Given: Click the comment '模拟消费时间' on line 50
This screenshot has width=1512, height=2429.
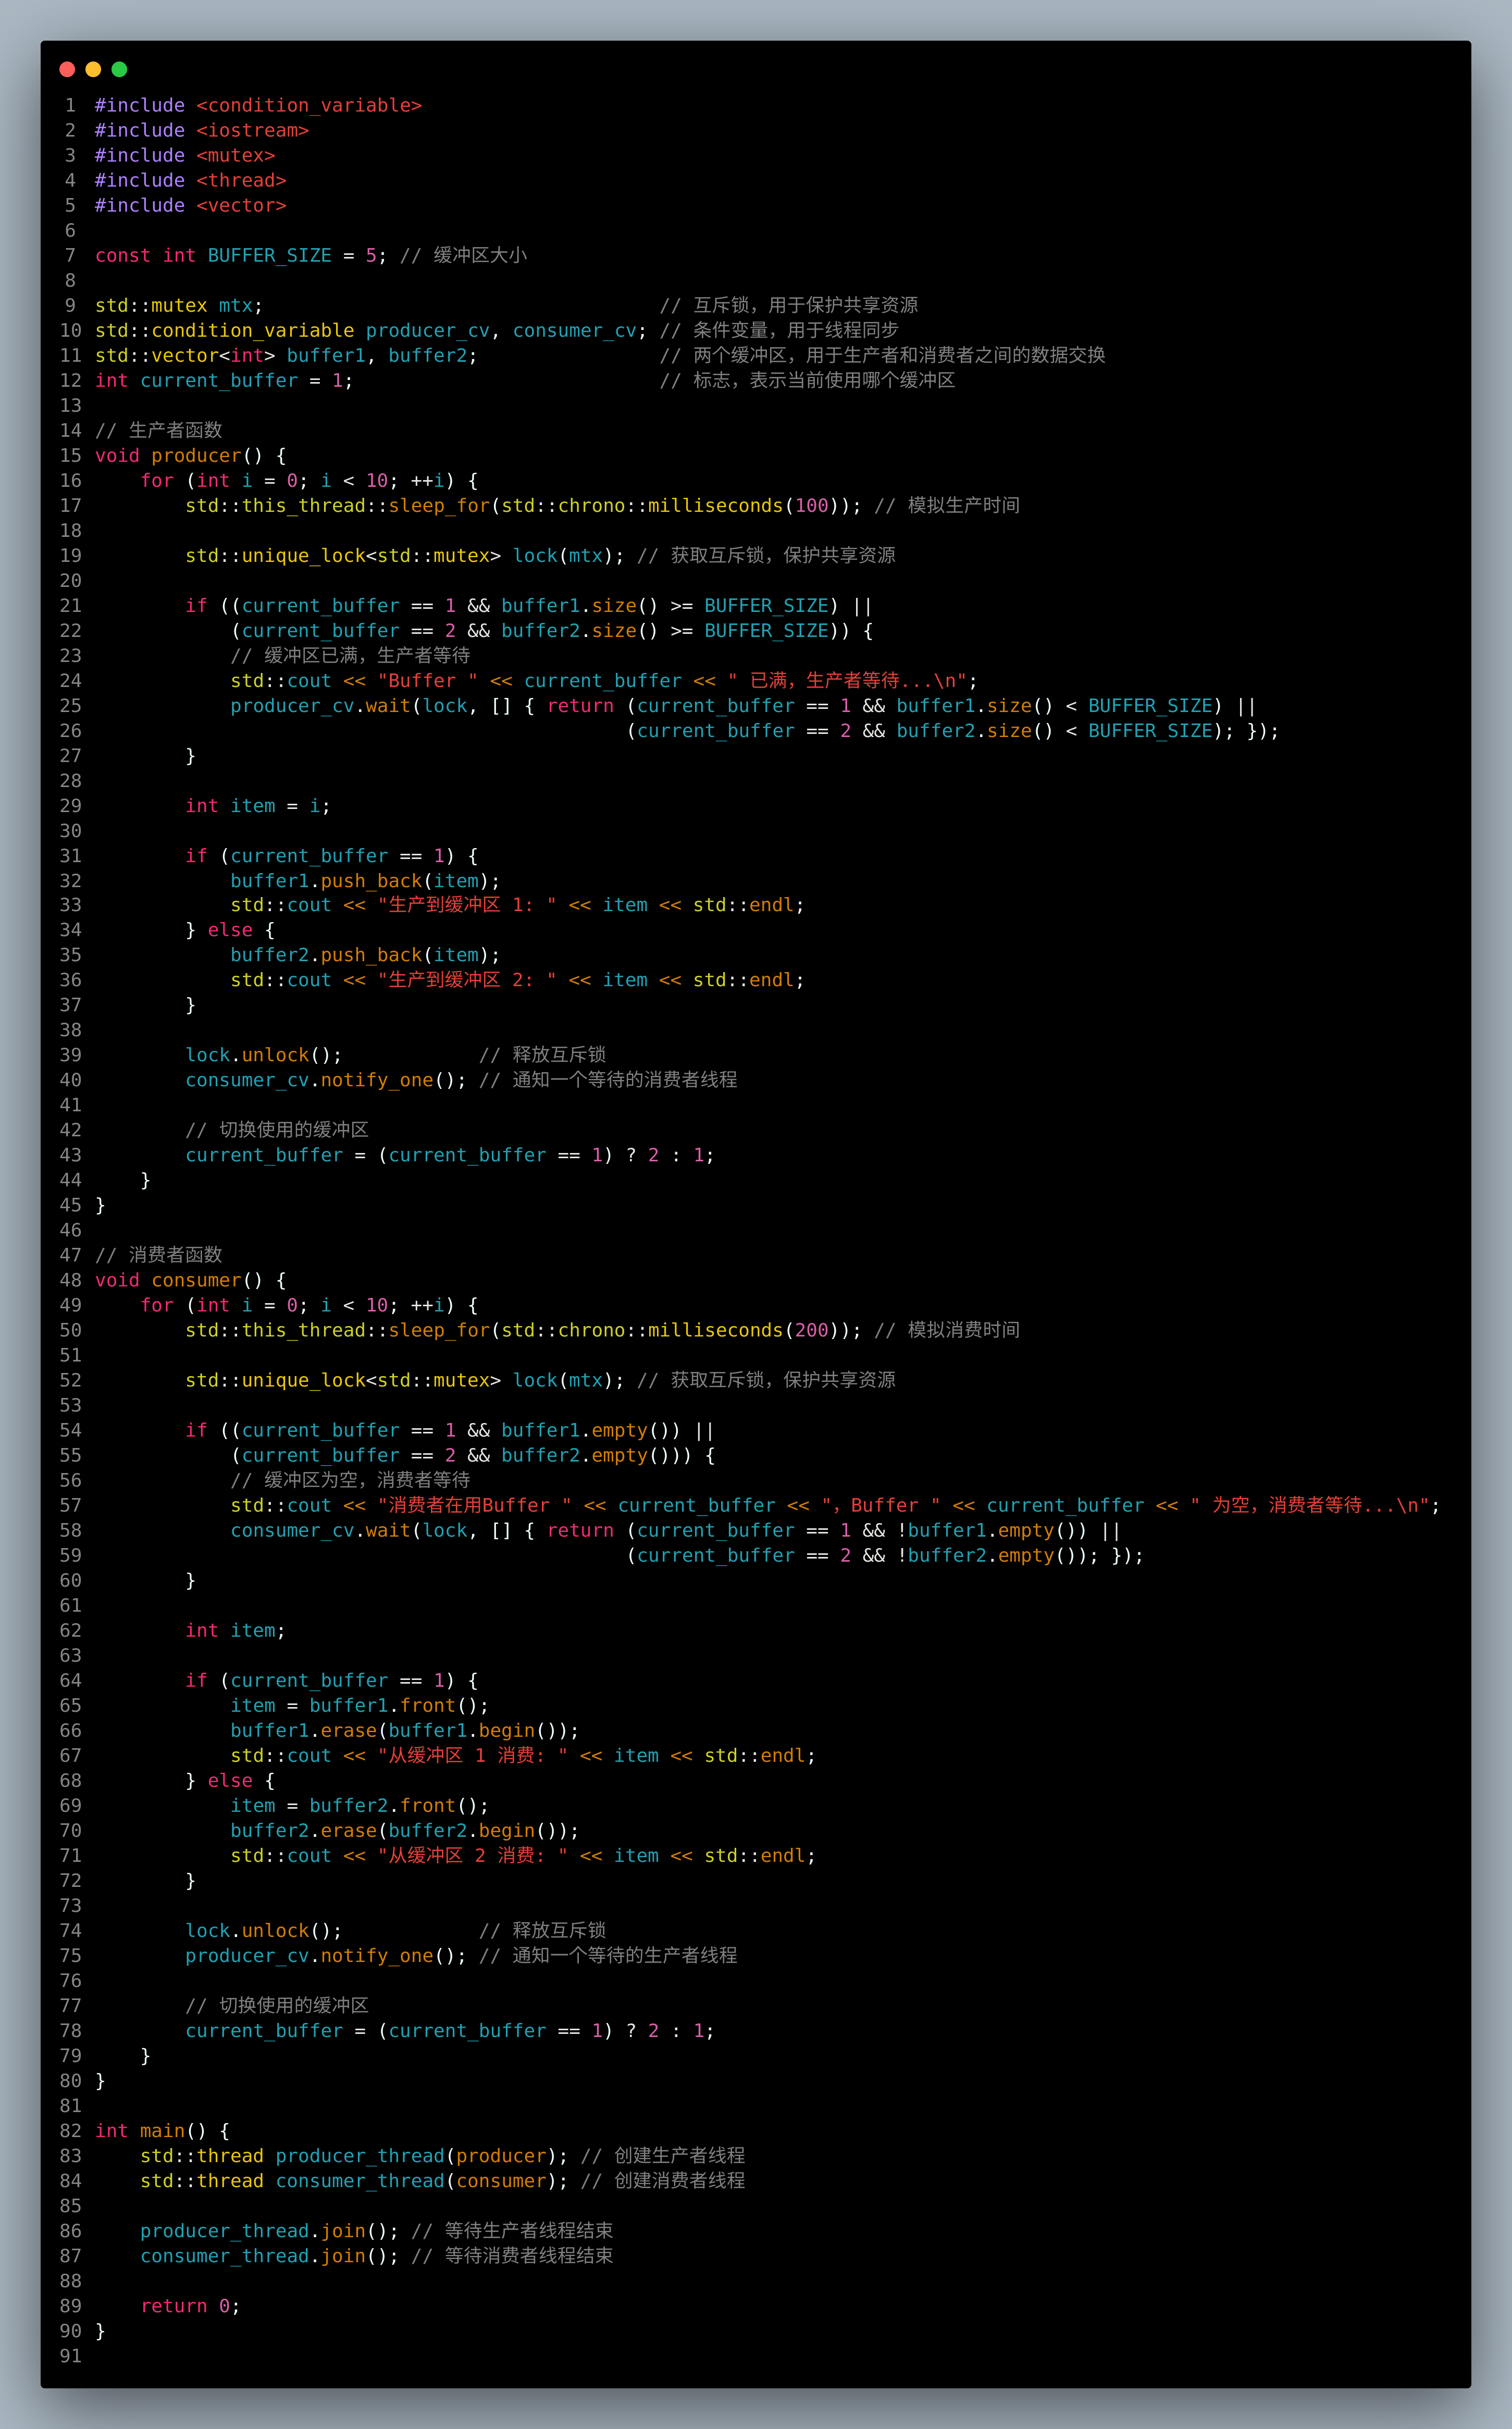Looking at the screenshot, I should click(x=964, y=1330).
